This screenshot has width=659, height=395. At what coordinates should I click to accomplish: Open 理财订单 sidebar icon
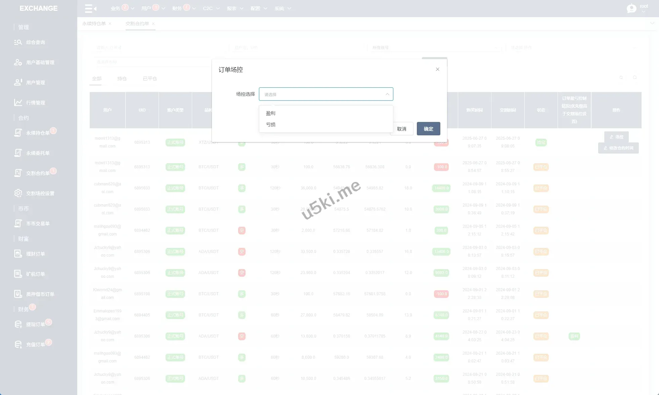[18, 254]
